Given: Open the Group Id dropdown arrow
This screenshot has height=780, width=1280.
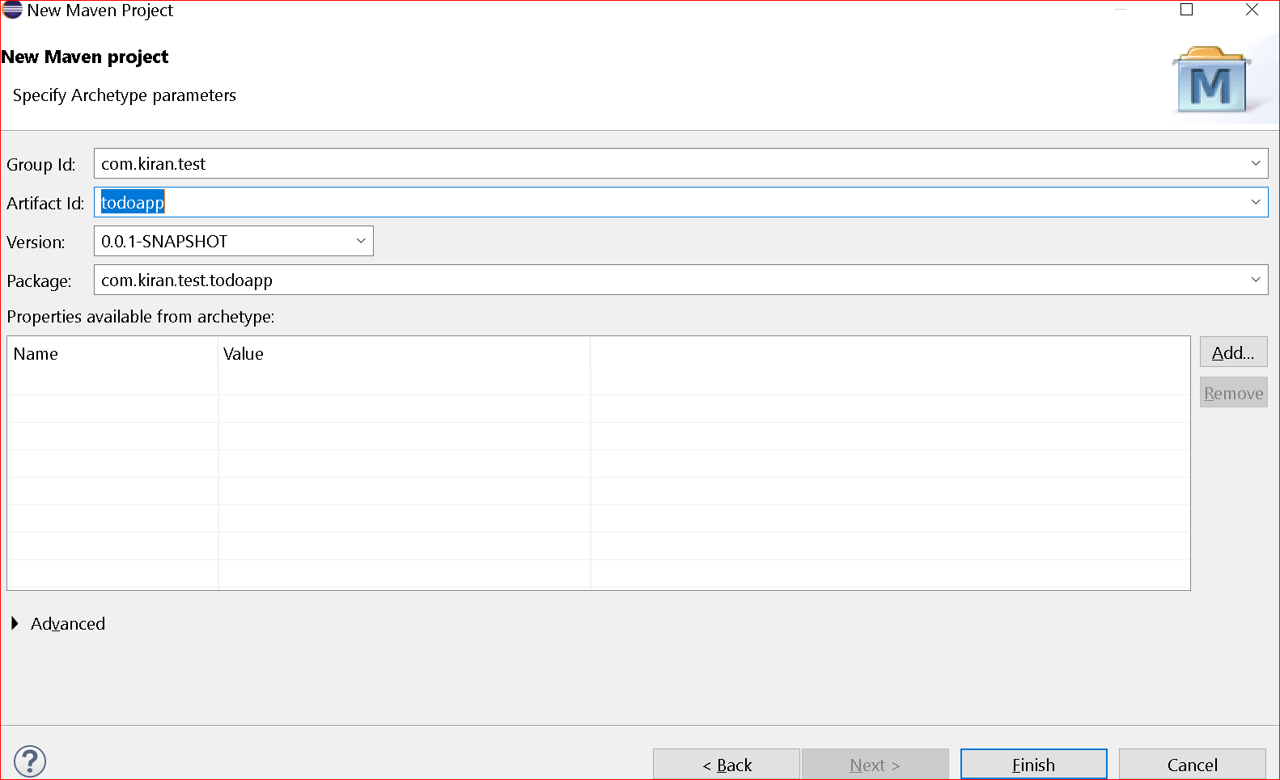Looking at the screenshot, I should point(1256,163).
